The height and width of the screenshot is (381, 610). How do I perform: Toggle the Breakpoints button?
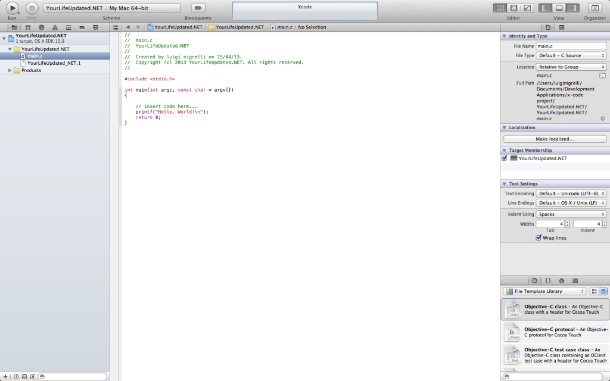(x=198, y=8)
